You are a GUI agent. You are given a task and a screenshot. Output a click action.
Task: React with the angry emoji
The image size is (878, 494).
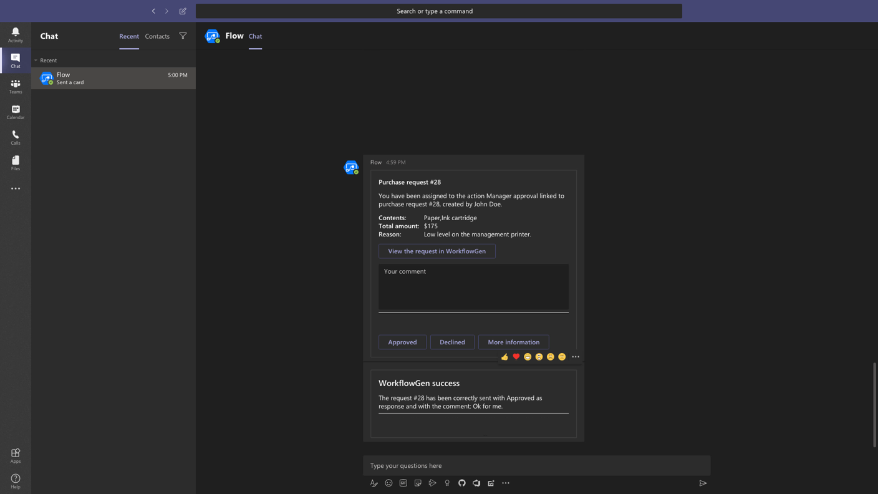[562, 357]
